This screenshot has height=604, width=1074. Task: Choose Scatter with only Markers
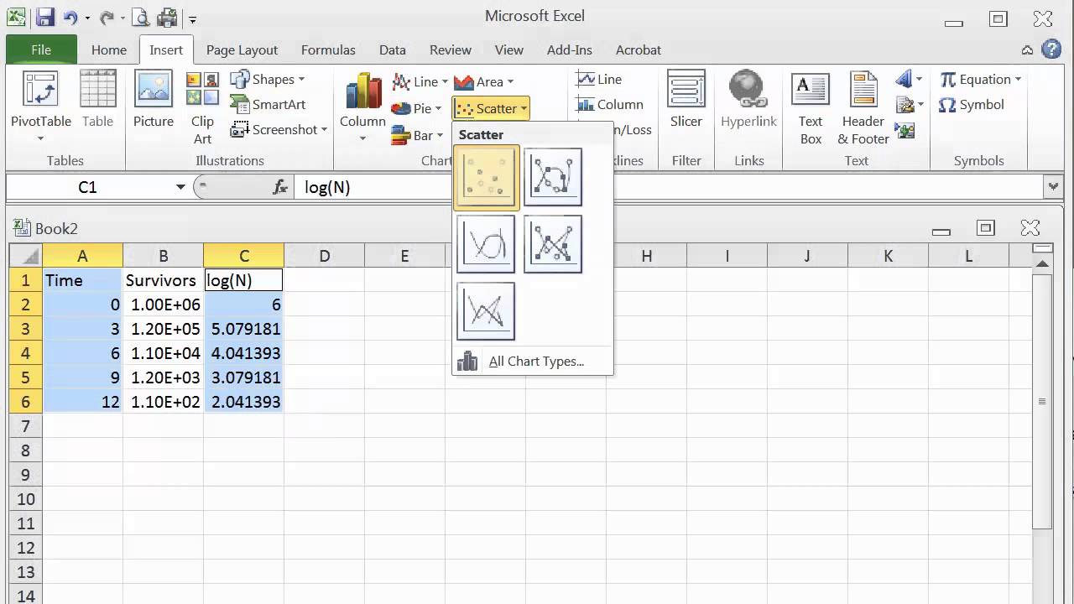(x=486, y=178)
